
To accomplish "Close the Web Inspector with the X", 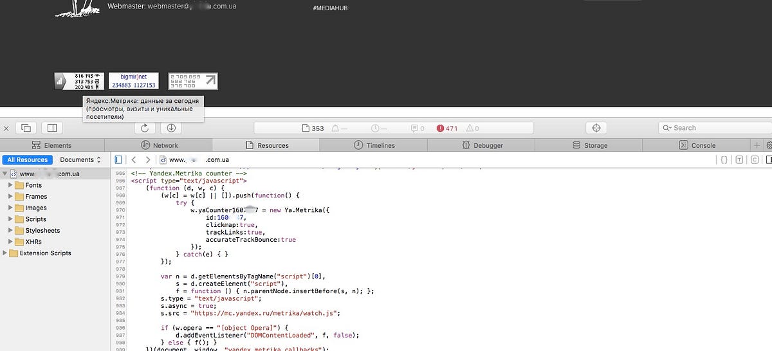I will 6,128.
